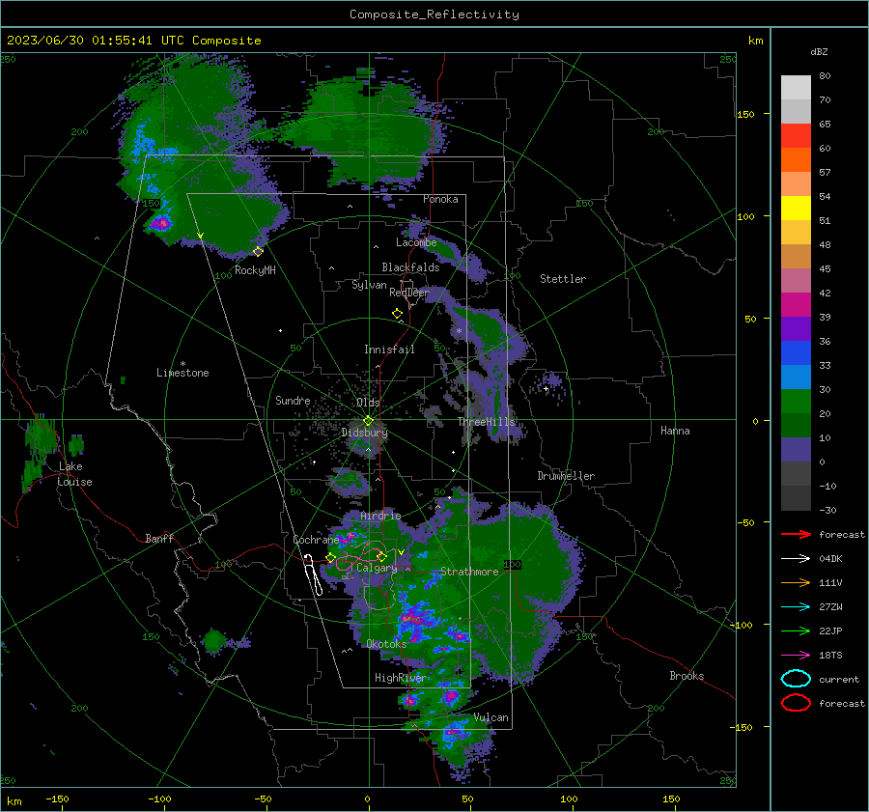The image size is (869, 812).
Task: Select the purple 36–39 dBZ color swatch
Action: coord(796,329)
